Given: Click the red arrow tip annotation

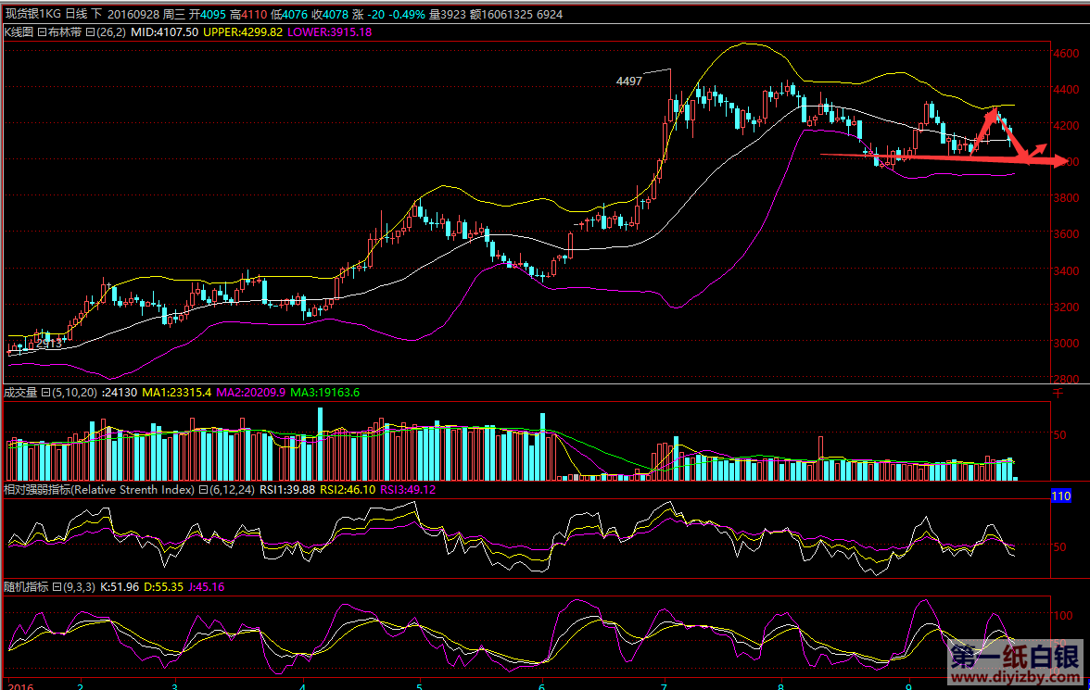Looking at the screenshot, I should pyautogui.click(x=1060, y=163).
